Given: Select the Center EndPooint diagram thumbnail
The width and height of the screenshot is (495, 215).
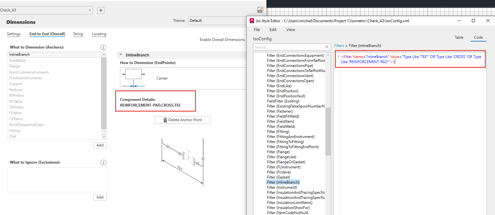Looking at the screenshot, I should 133,78.
